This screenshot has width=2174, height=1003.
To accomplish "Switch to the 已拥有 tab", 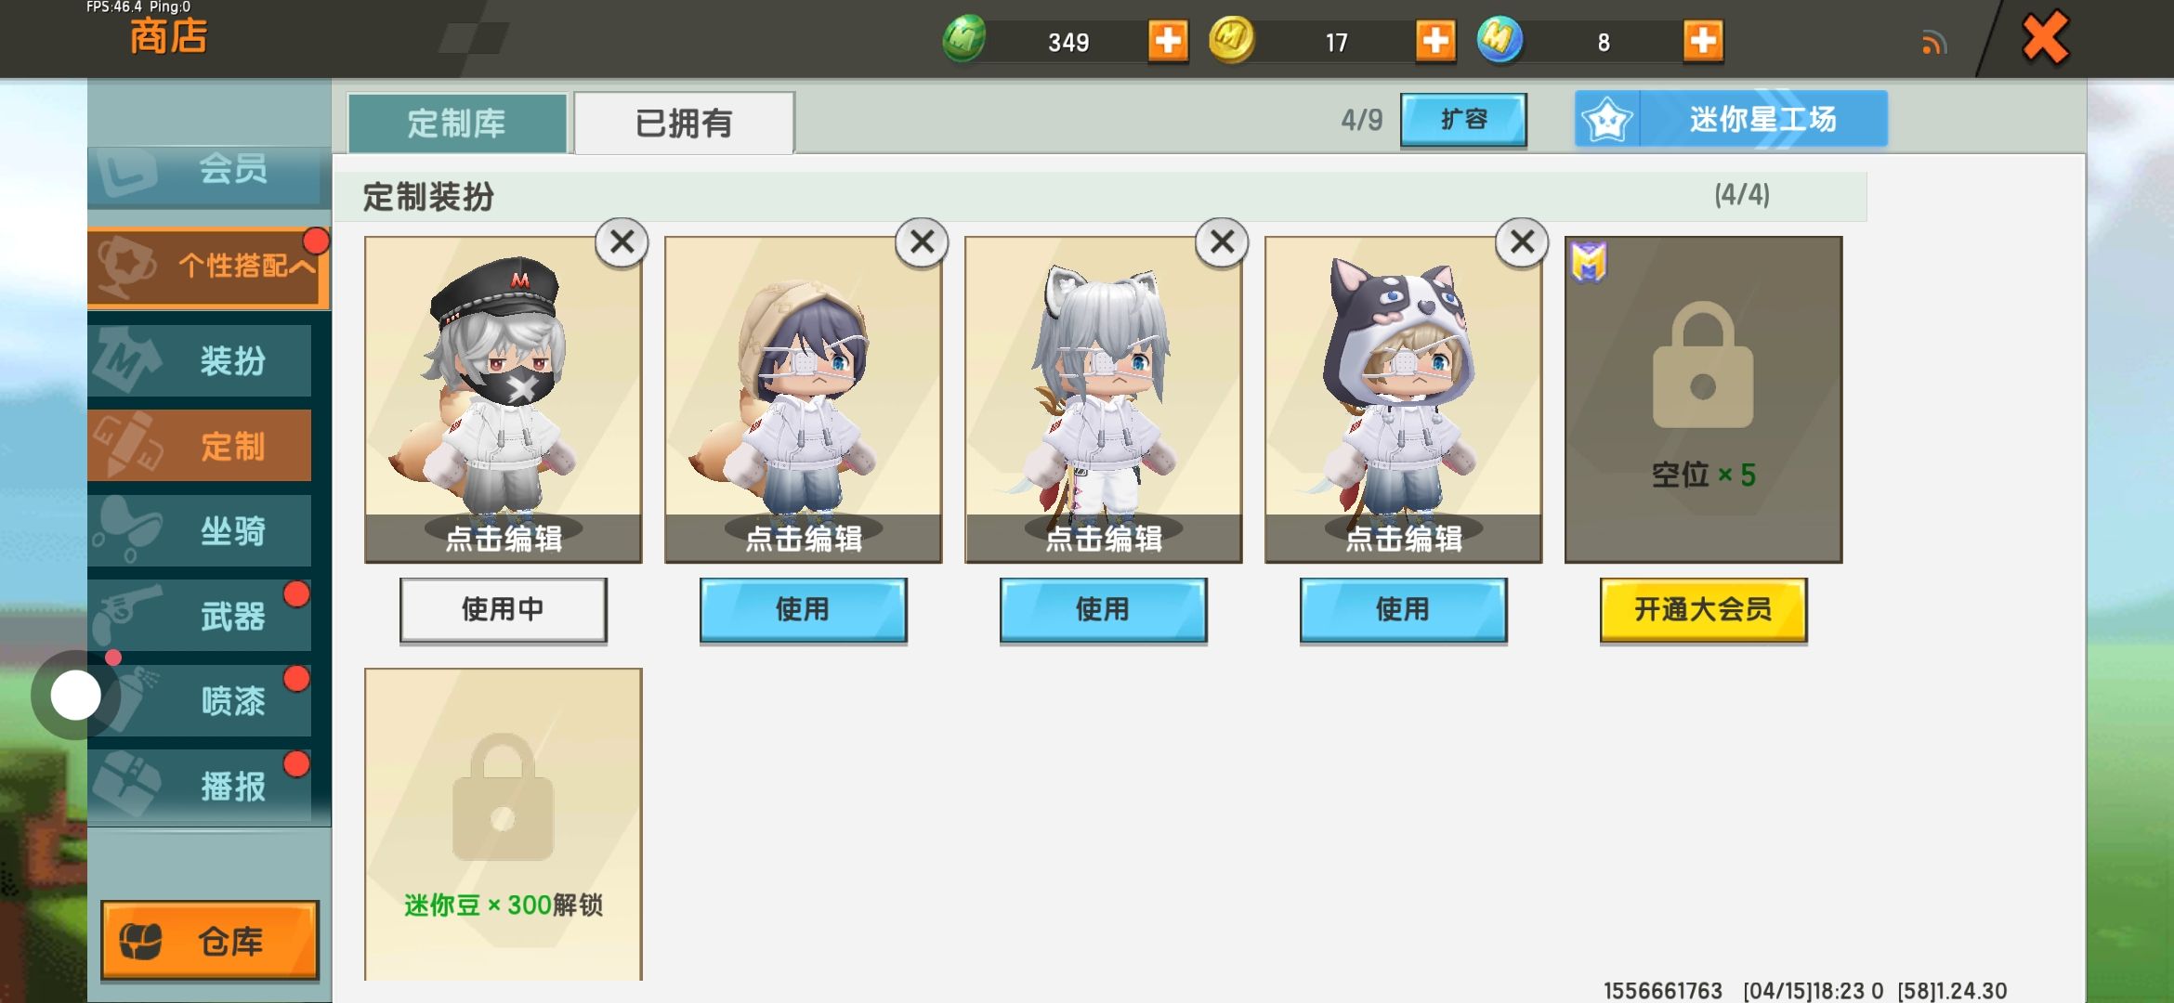I will pos(684,123).
